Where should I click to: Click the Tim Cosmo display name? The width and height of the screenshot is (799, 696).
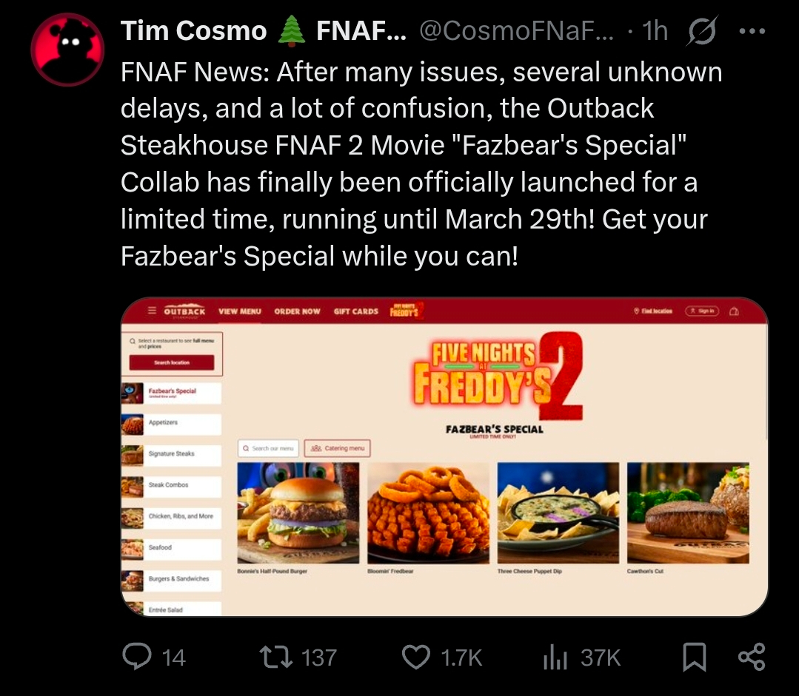point(193,31)
